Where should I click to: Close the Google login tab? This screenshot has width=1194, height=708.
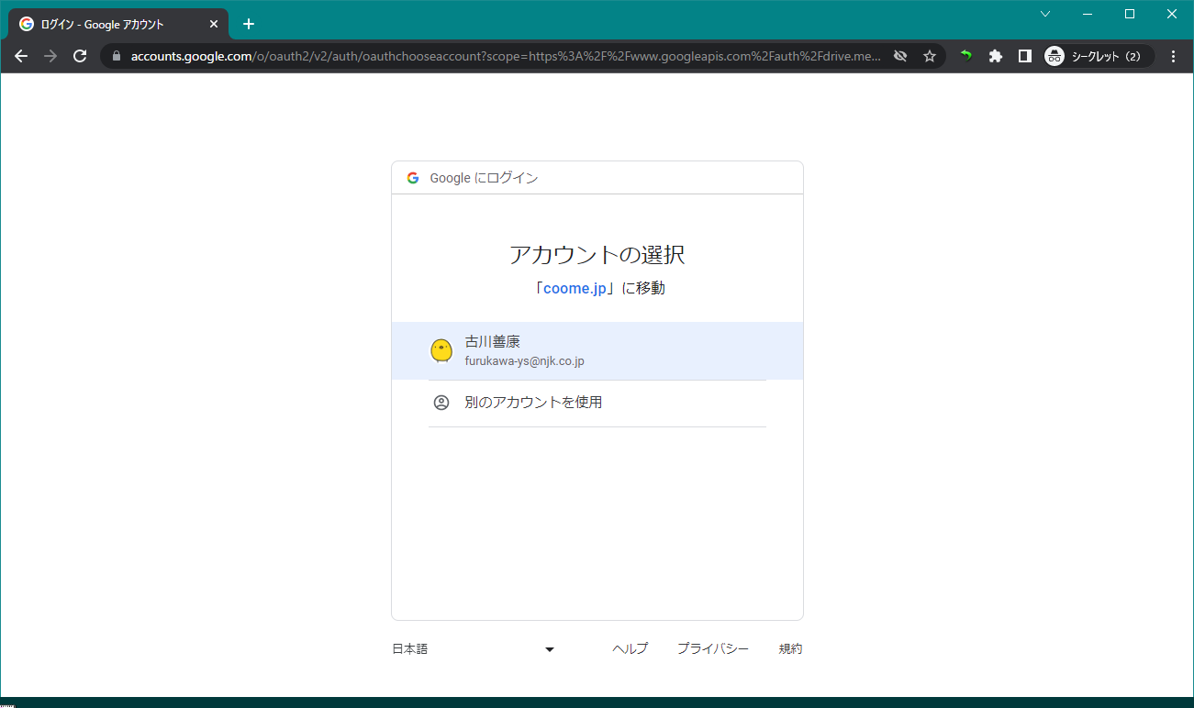213,24
